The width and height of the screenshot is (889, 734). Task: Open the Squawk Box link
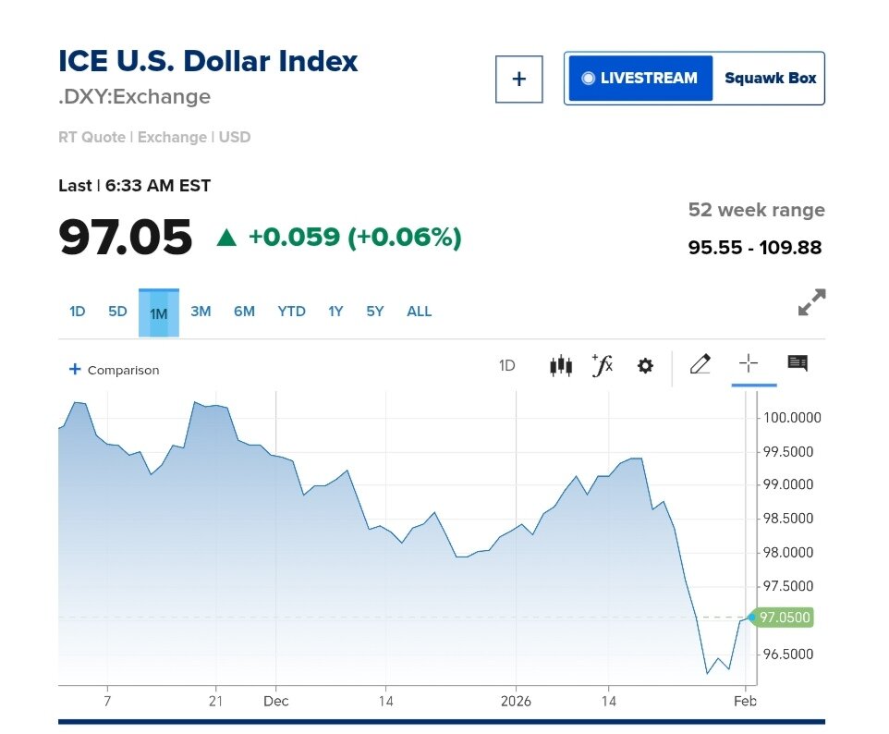coord(770,79)
